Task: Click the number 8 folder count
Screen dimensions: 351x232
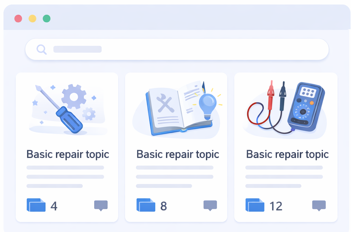Action: click(164, 206)
